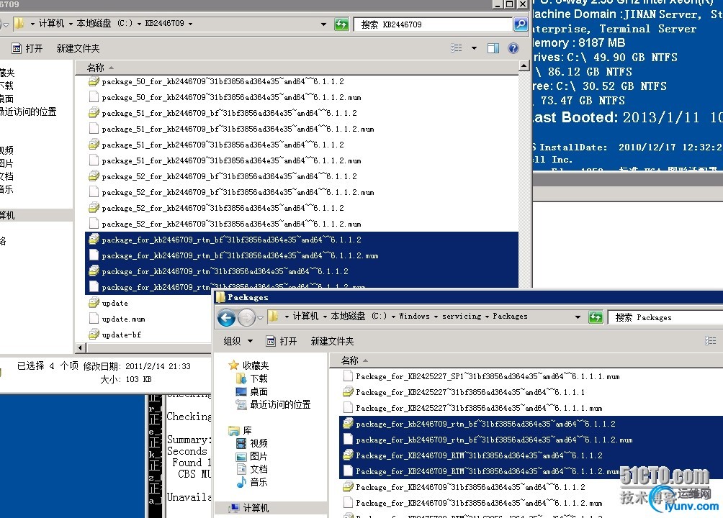
Task: Open address history dropdown in Packages window
Action: [578, 317]
